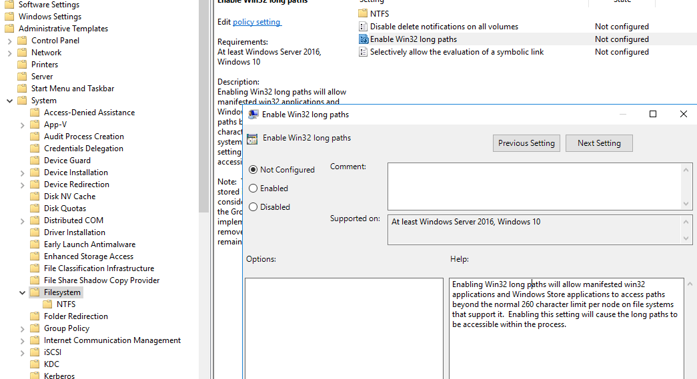This screenshot has height=379, width=697.
Task: Expand the App-V tree node
Action: [x=22, y=125]
